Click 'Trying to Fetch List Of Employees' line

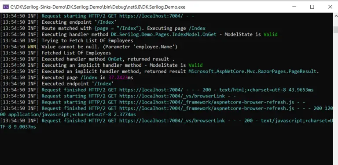point(87,41)
